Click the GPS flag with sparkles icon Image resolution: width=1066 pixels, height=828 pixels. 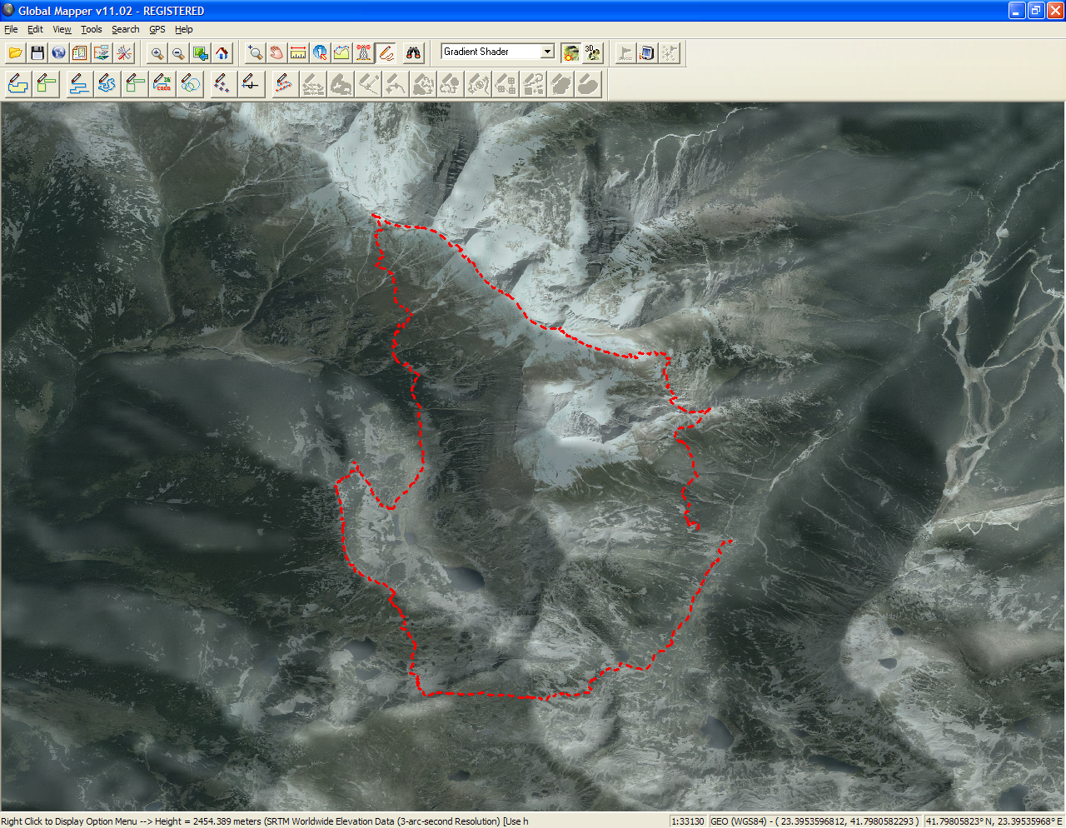pyautogui.click(x=669, y=53)
